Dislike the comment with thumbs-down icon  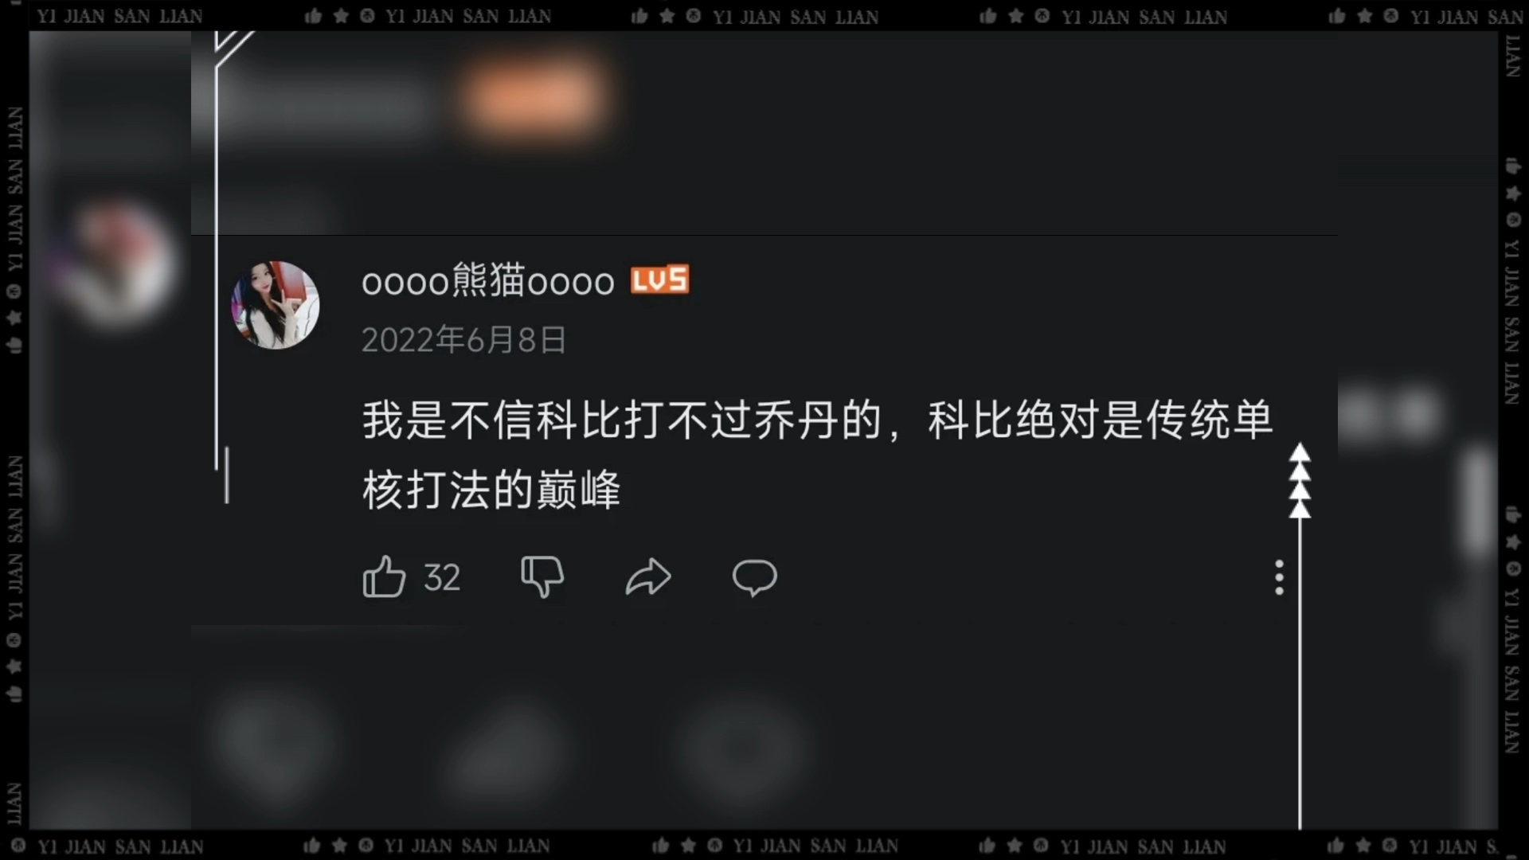pos(542,577)
